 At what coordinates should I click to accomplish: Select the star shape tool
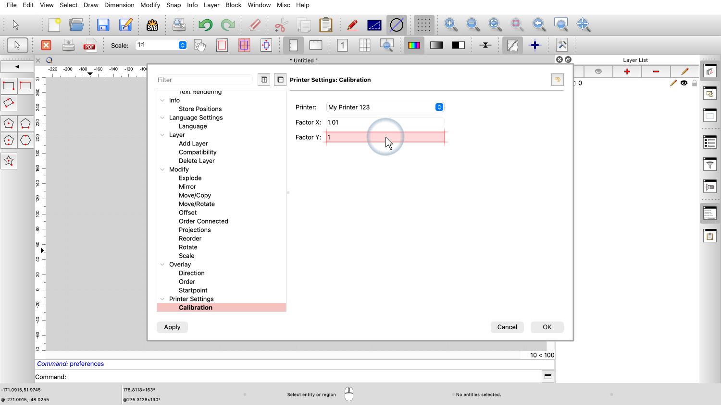(9, 161)
